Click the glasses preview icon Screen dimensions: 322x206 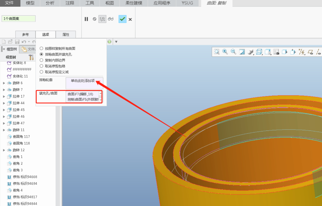111,19
